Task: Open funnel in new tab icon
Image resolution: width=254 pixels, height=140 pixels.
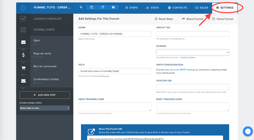Action: [103, 7]
